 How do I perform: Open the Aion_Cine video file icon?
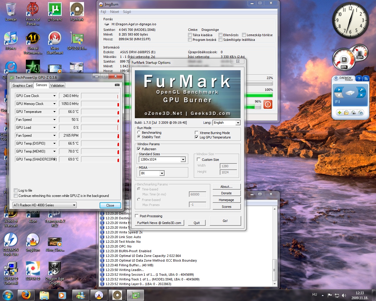point(55,244)
